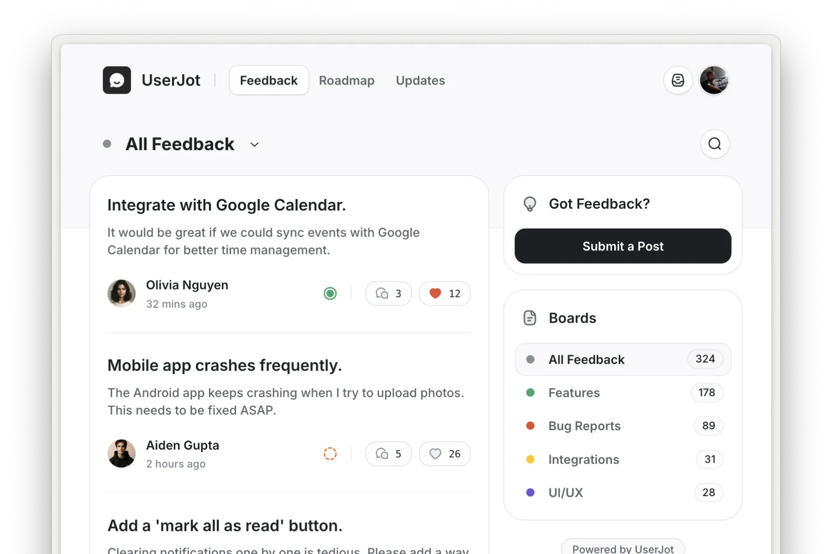The width and height of the screenshot is (832, 554).
Task: Click the dashed orange status icon on Aiden Gupta's post
Action: click(330, 454)
